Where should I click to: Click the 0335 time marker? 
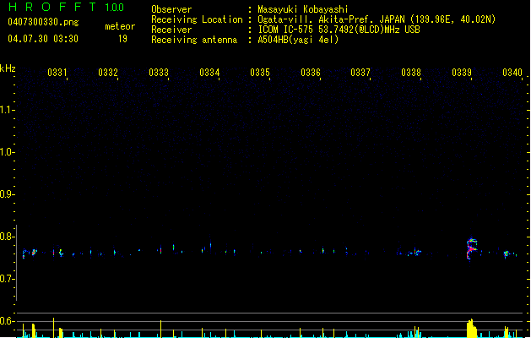(260, 73)
